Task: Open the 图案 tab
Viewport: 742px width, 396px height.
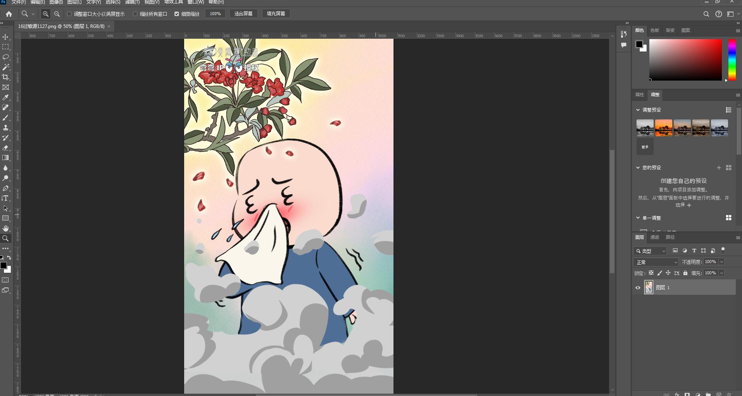Action: 686,30
